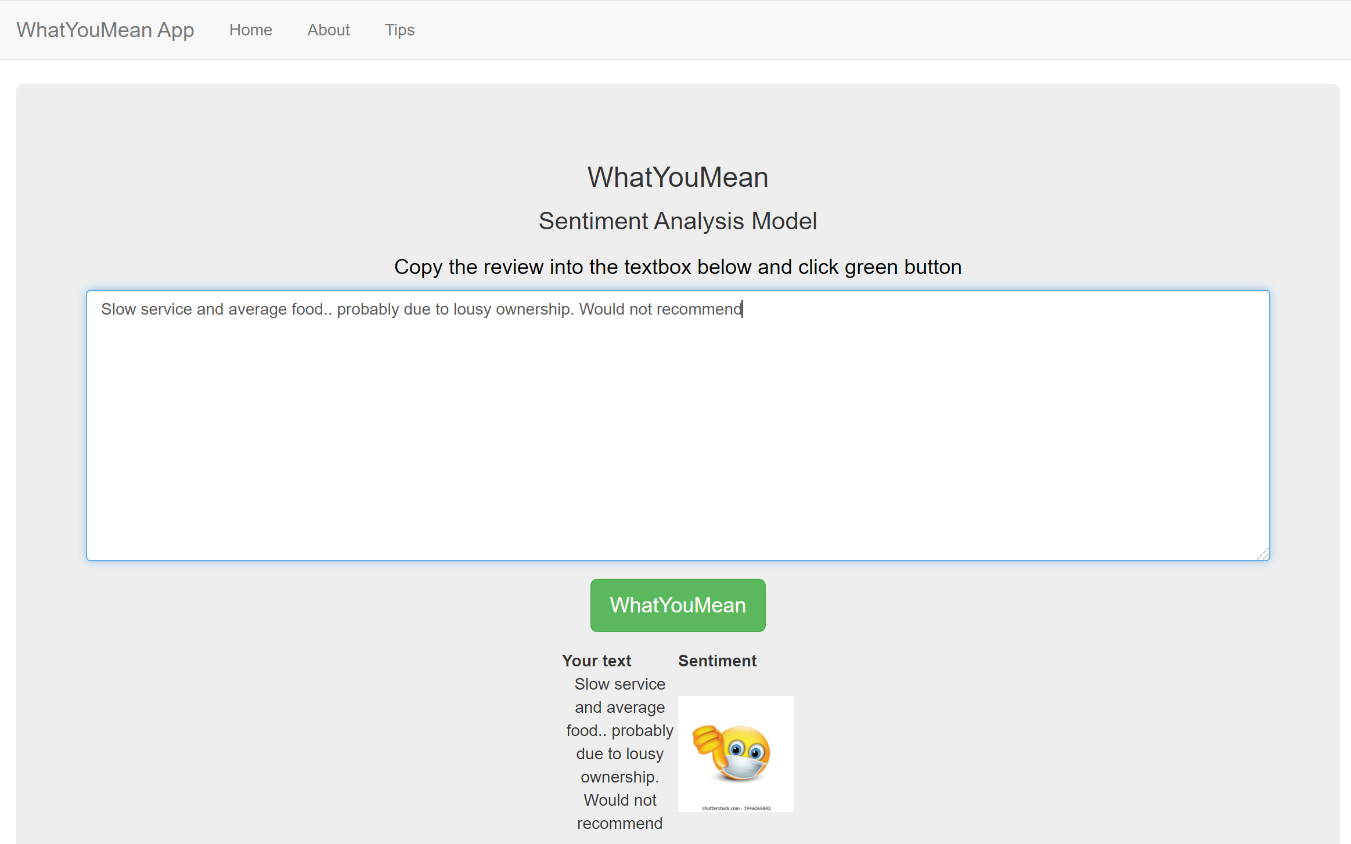Click the shutterstock caption below the emoji

736,808
